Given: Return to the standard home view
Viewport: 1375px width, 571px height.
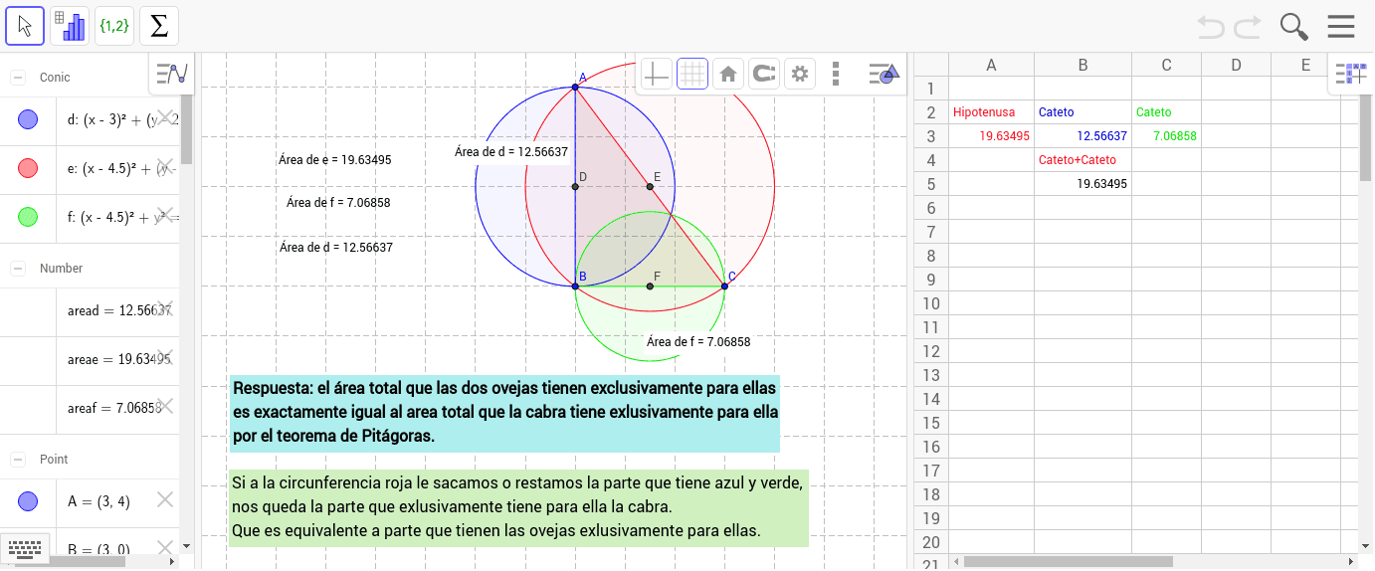Looking at the screenshot, I should 728,73.
